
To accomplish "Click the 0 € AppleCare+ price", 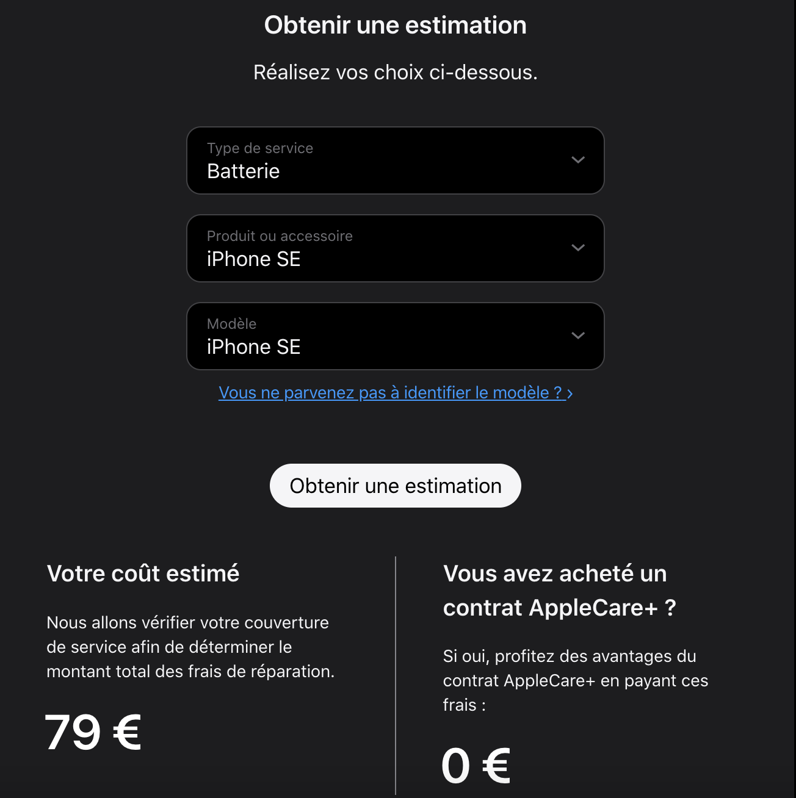I will pos(476,766).
